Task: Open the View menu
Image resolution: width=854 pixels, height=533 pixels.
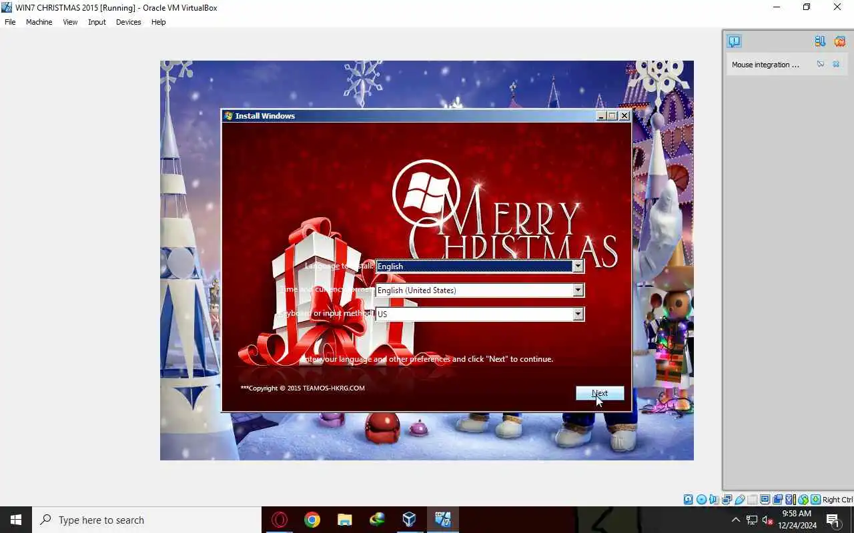Action: [x=70, y=22]
